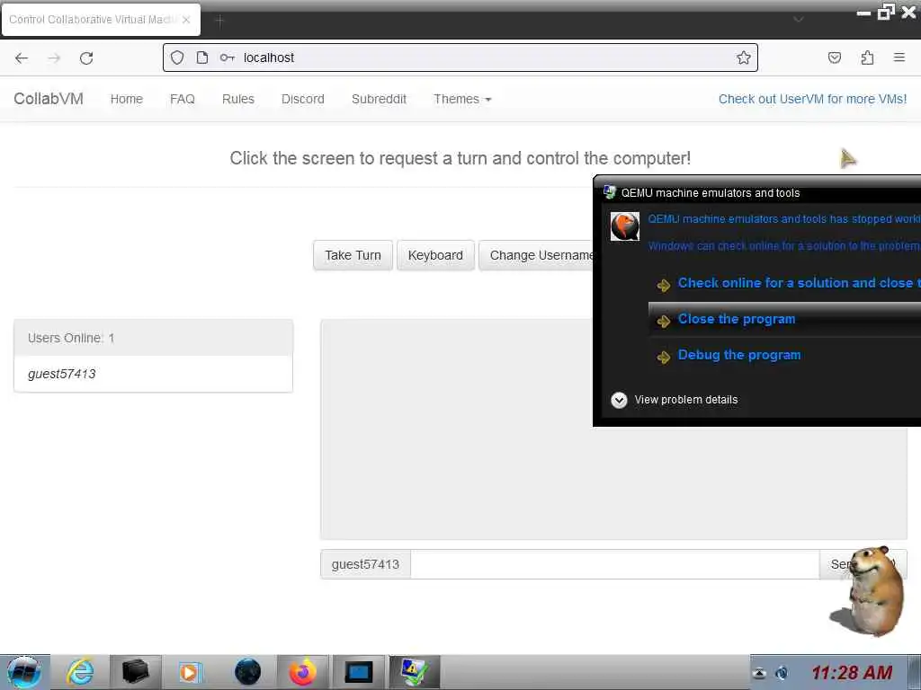The height and width of the screenshot is (690, 921).
Task: Open the blue screen window taskbar icon
Action: [359, 672]
